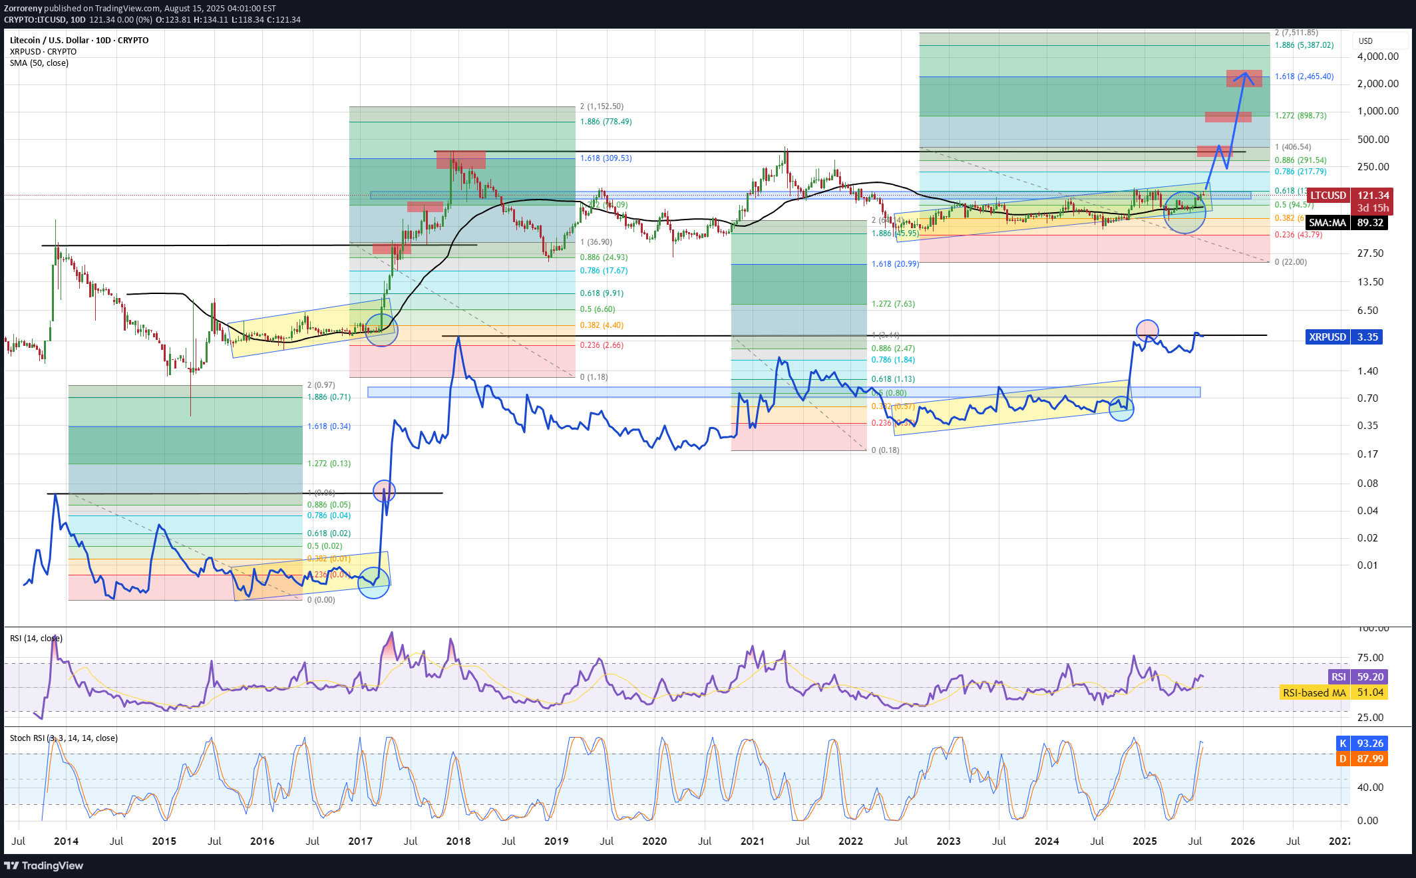1416x878 pixels.
Task: Click the Fib label 0.886 (24.93)
Action: click(x=604, y=257)
